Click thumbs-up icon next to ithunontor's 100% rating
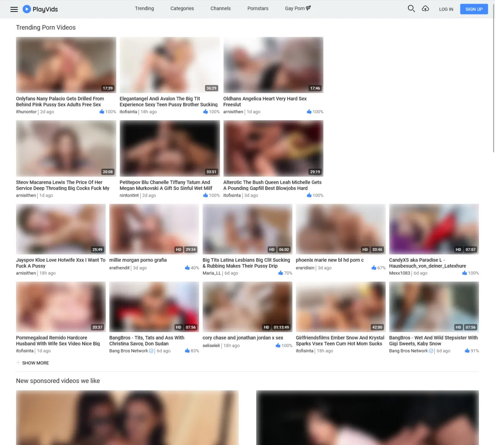The width and height of the screenshot is (495, 445). 102,112
